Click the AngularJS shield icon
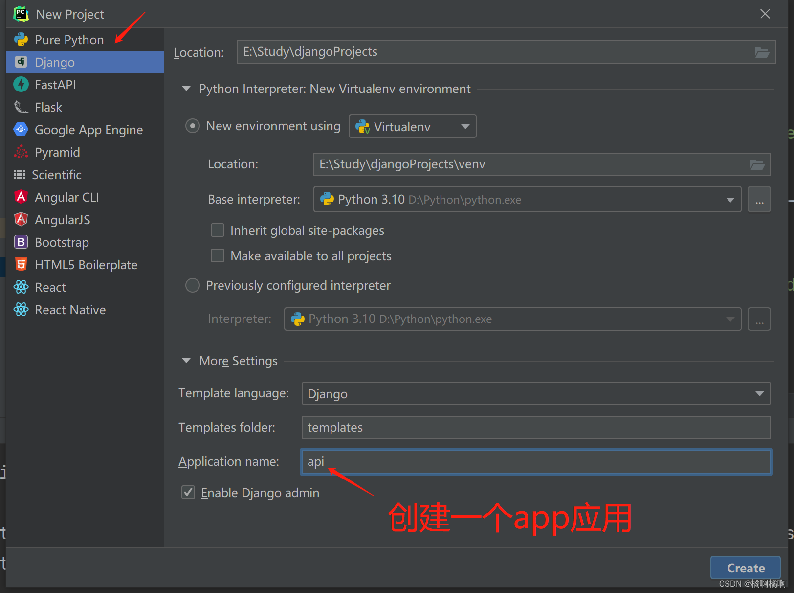This screenshot has width=794, height=593. [x=21, y=219]
